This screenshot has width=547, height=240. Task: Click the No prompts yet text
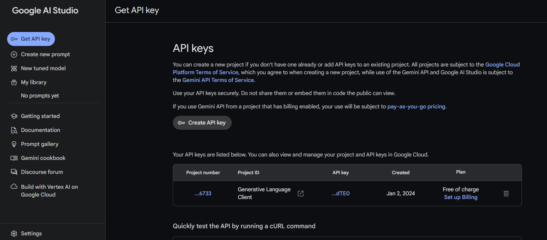pyautogui.click(x=40, y=96)
